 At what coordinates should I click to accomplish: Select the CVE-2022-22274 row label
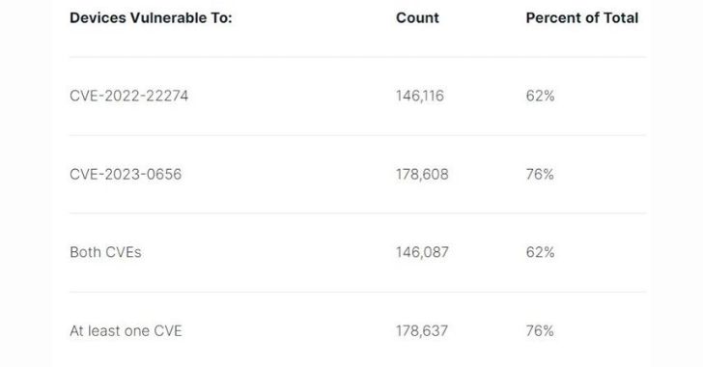tap(129, 96)
